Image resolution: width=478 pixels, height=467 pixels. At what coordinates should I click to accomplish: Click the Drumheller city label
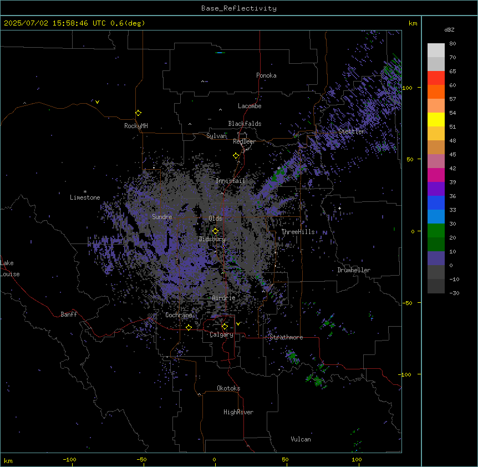(x=354, y=270)
